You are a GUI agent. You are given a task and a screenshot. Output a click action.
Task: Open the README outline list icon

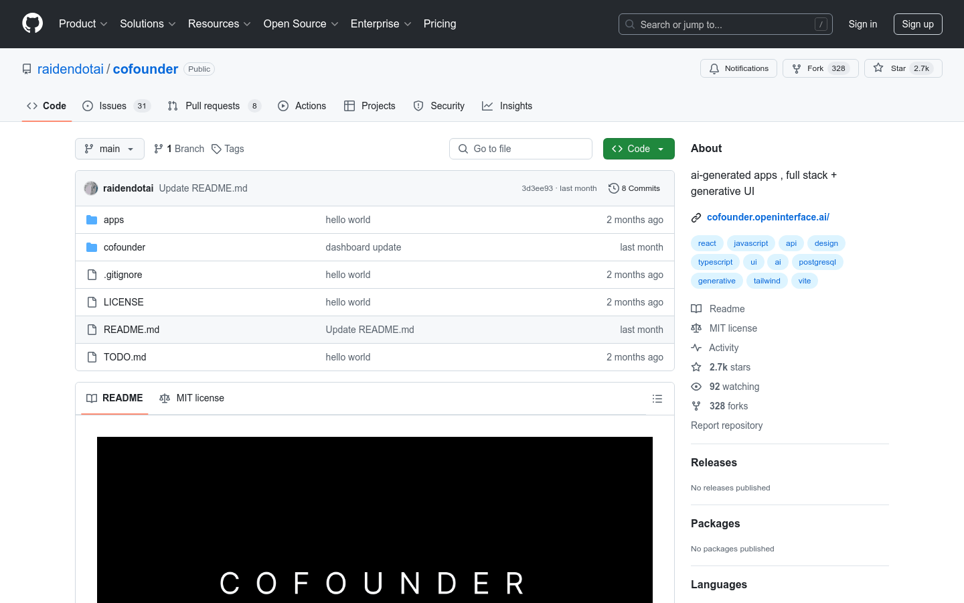[x=657, y=399]
